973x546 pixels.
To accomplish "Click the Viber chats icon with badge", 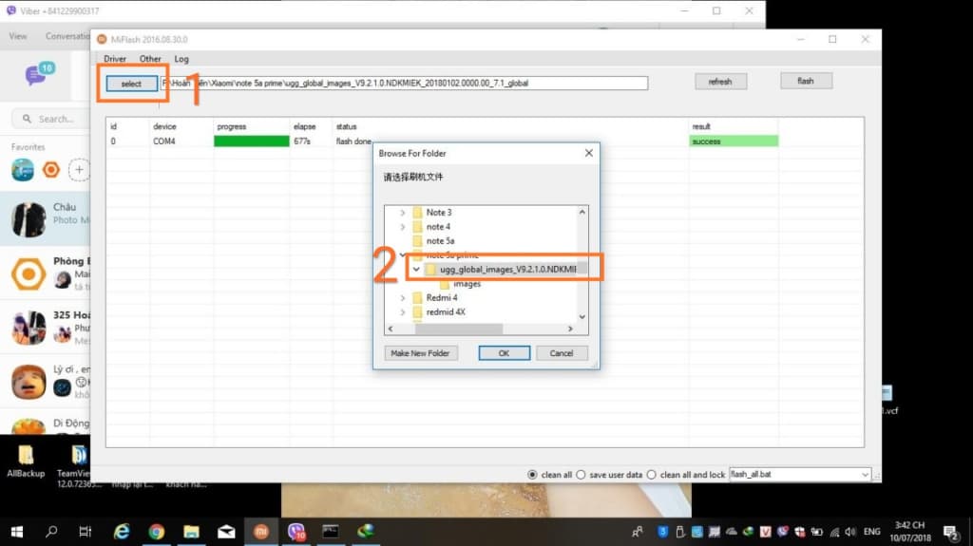I will coord(39,74).
